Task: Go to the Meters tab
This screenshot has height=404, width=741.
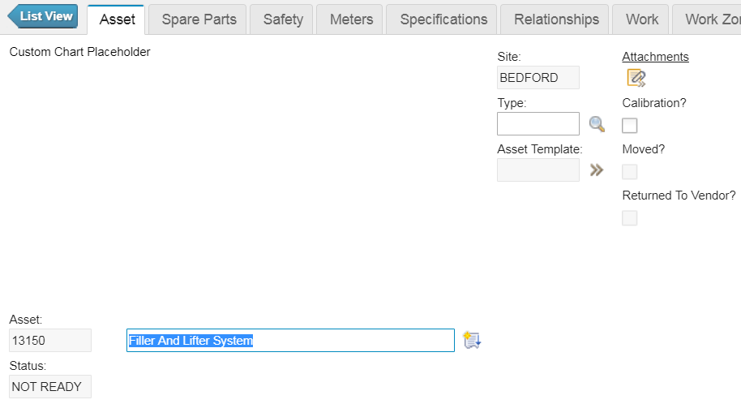Action: tap(351, 19)
